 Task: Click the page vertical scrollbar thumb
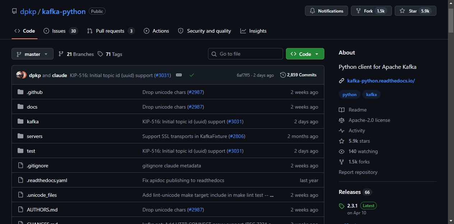451,20
